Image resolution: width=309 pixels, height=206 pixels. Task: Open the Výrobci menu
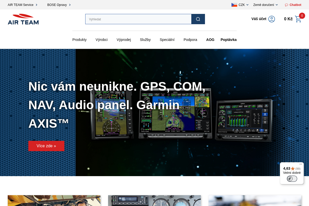point(101,40)
